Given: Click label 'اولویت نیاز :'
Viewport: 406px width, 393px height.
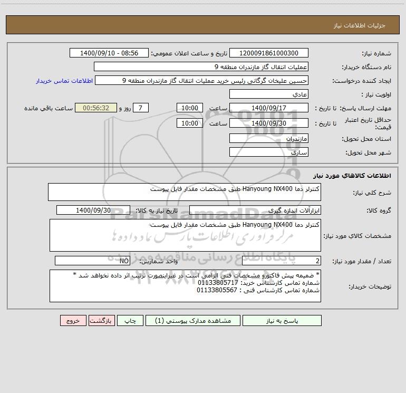Looking at the screenshot, I should pyautogui.click(x=376, y=95).
